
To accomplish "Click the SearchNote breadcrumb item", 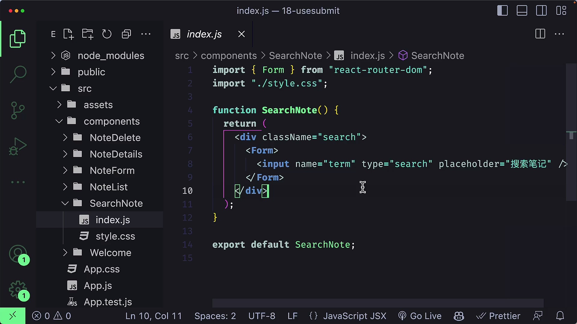I will [295, 55].
